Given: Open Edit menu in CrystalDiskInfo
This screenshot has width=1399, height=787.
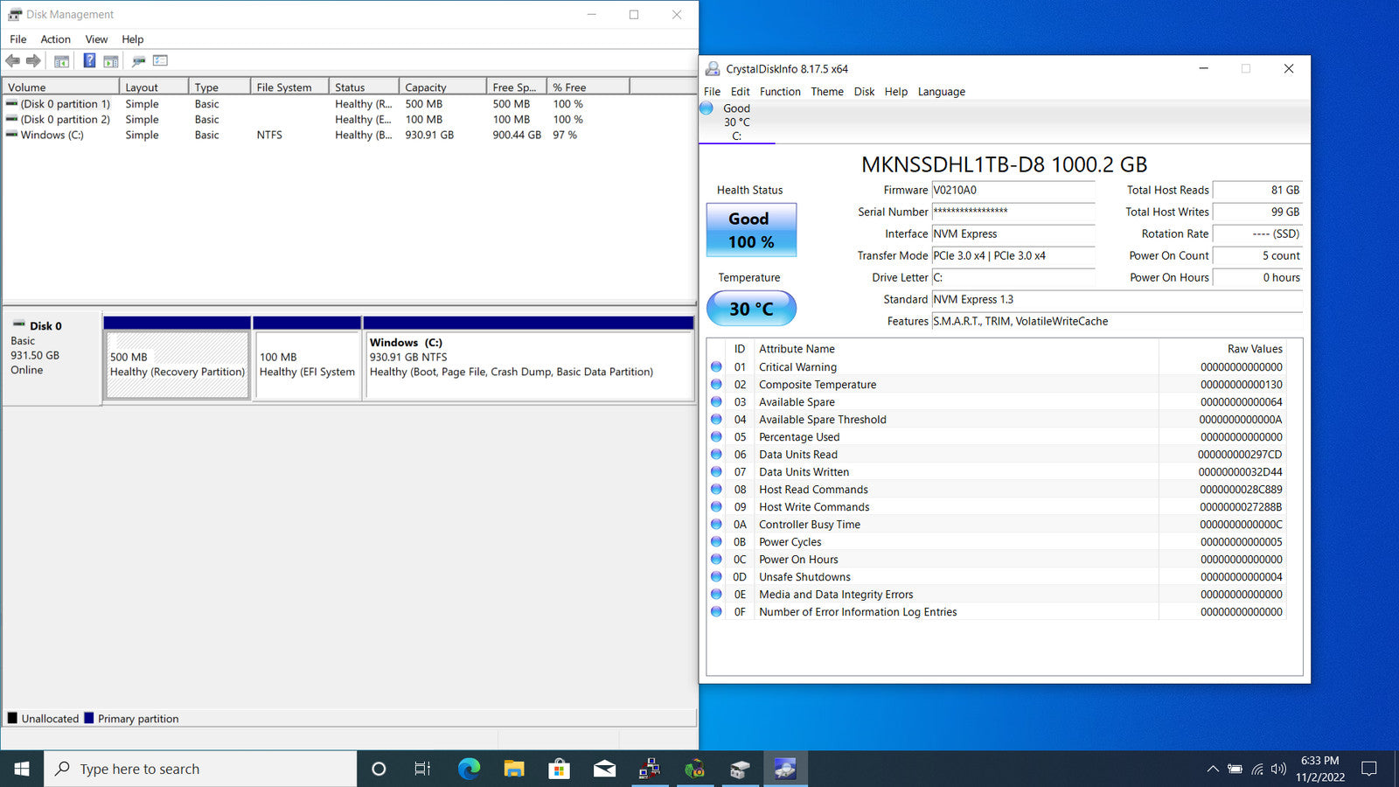Looking at the screenshot, I should (740, 92).
